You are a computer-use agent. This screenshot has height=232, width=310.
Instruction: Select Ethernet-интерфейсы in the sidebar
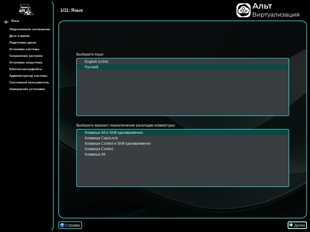26,69
